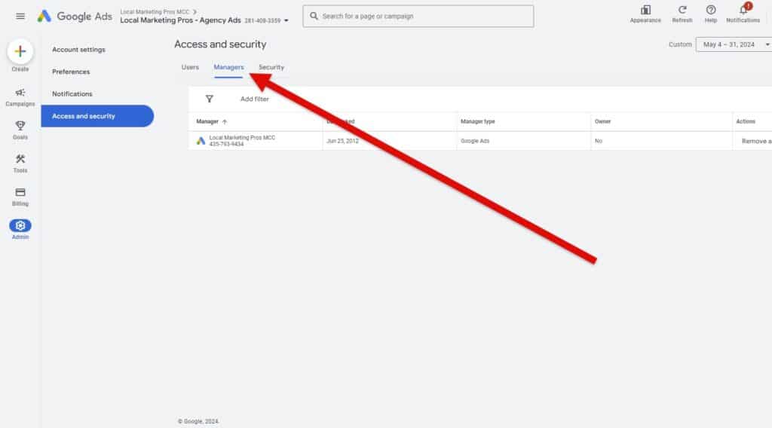Viewport: 772px width, 428px height.
Task: Click the Local Marketing Pros MCC manager name
Action: [242, 138]
